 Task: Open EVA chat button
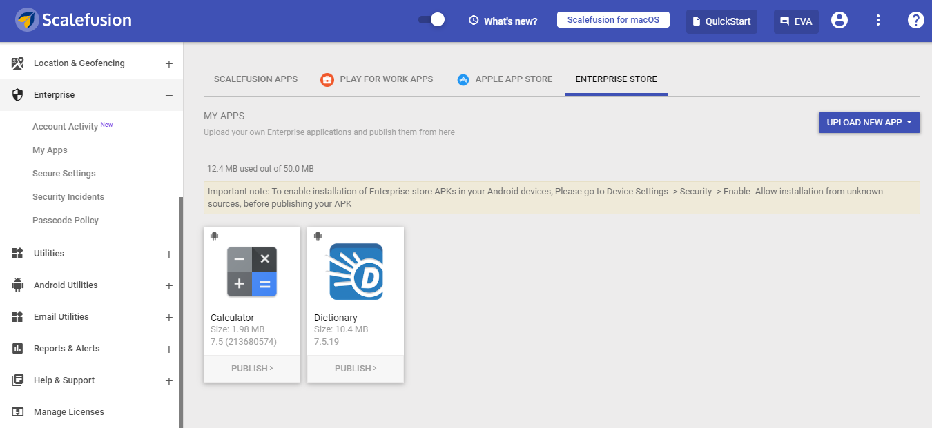coord(796,21)
